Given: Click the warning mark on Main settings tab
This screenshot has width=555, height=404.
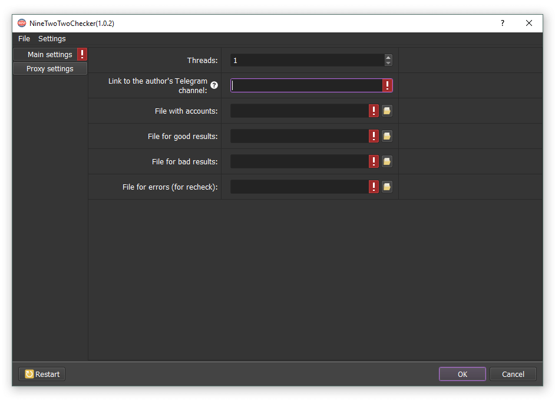Looking at the screenshot, I should 82,54.
